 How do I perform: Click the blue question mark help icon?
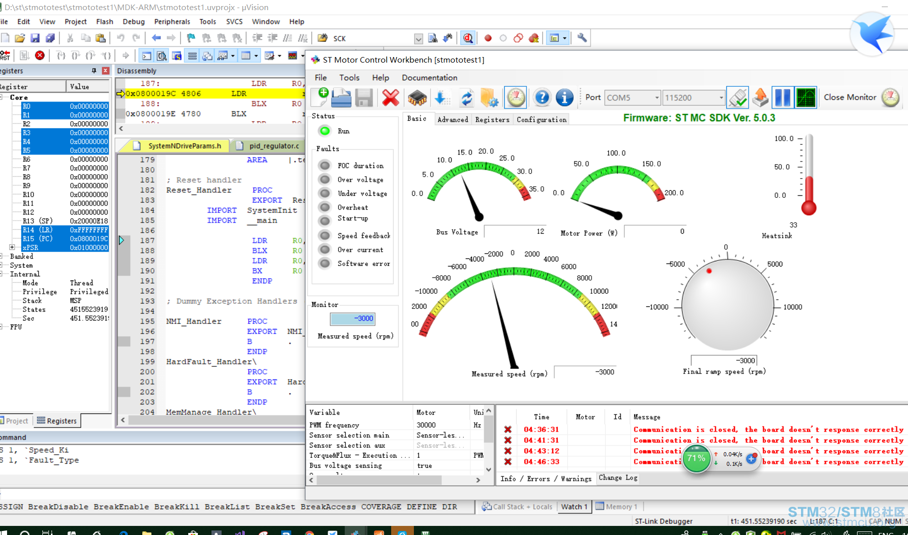point(542,97)
